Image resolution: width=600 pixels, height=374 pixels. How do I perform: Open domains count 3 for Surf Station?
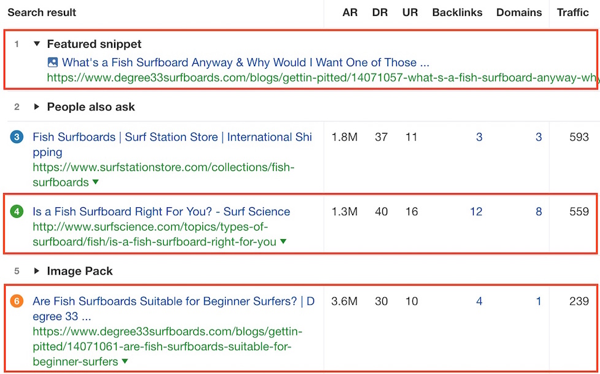tap(539, 137)
